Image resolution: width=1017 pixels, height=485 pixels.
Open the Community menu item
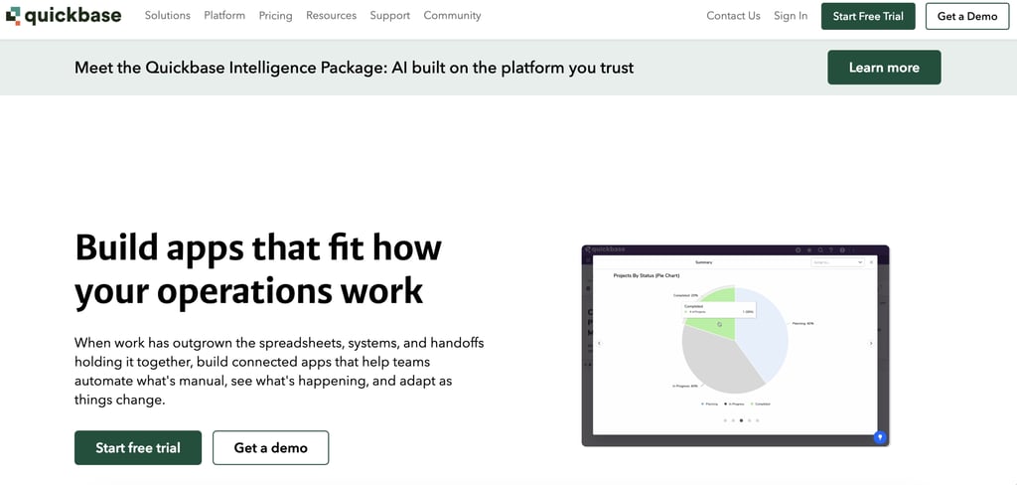(x=452, y=16)
